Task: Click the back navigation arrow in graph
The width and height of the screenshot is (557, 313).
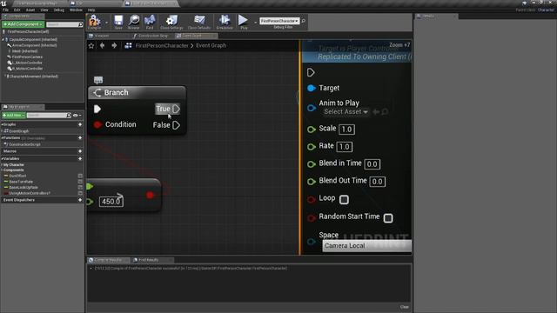Action: (103, 45)
